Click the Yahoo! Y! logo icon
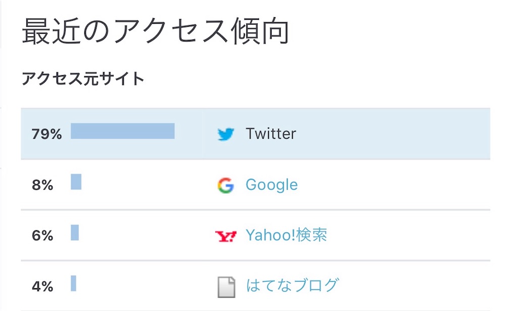This screenshot has width=517, height=311. click(x=226, y=236)
